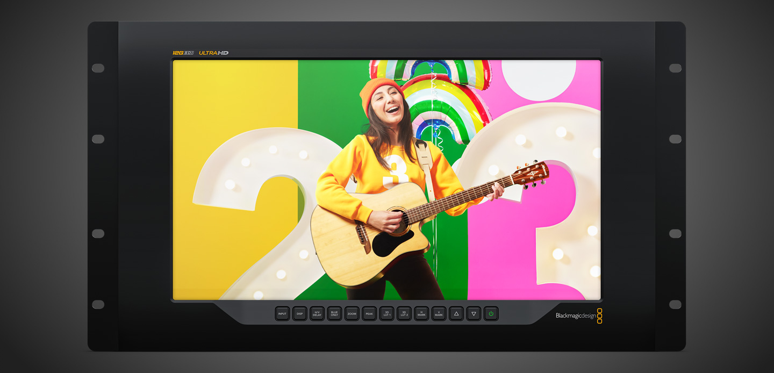Enable the ZOOM function
The height and width of the screenshot is (373, 774).
[x=352, y=313]
